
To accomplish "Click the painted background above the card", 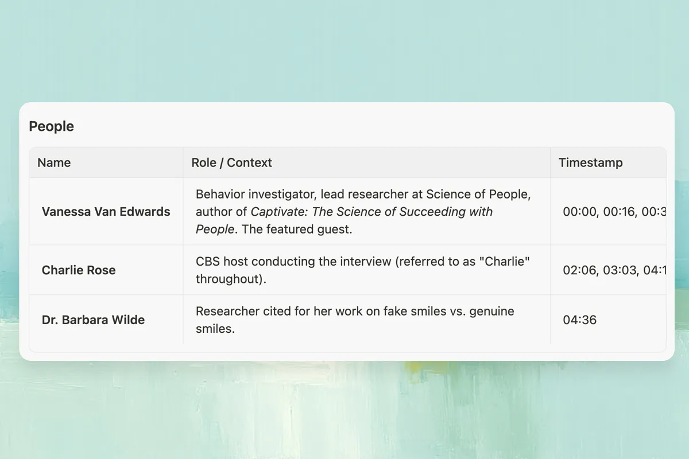I will pyautogui.click(x=344, y=52).
